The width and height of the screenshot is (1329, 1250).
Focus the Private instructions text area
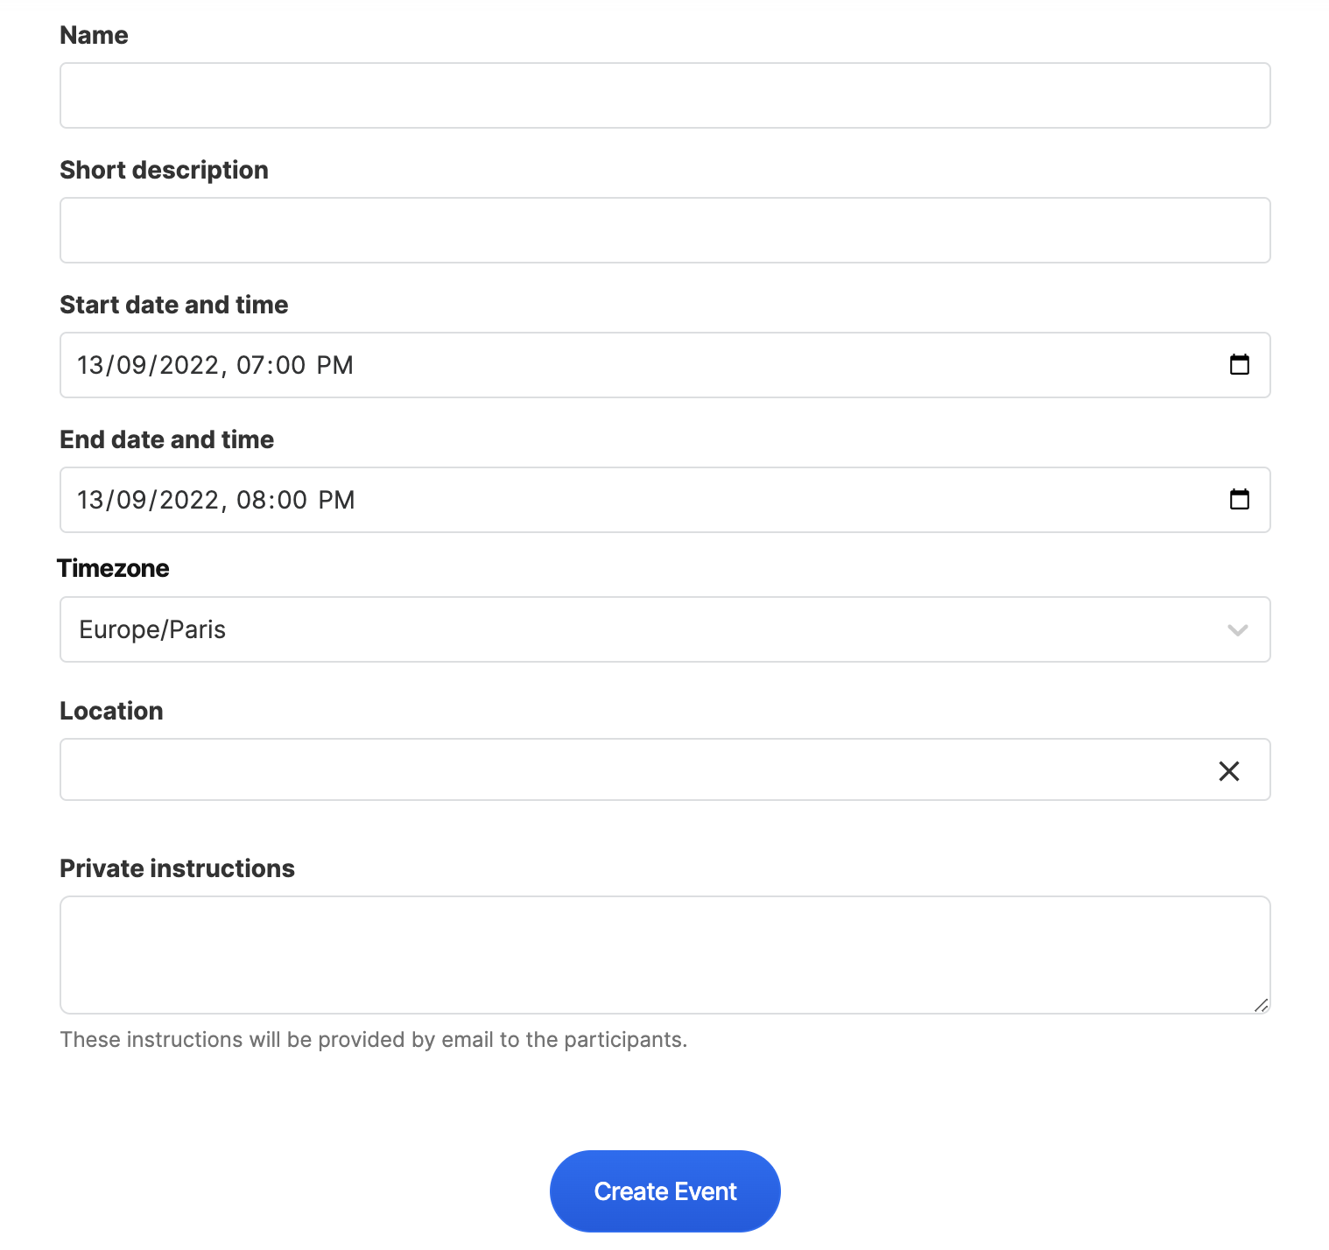[664, 954]
